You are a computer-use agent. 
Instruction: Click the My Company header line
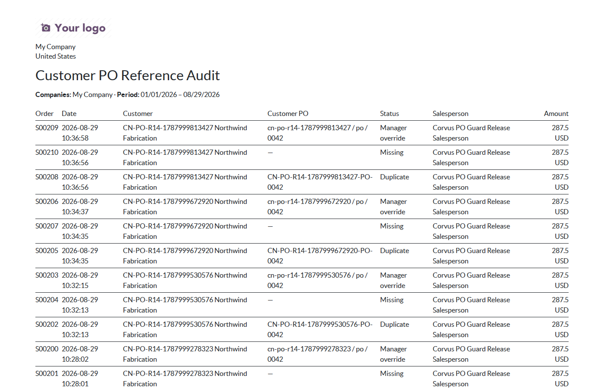click(55, 47)
